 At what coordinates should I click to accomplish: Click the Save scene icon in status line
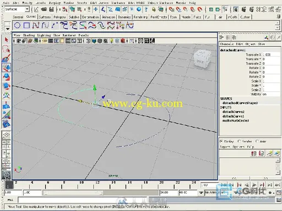click(x=52, y=9)
